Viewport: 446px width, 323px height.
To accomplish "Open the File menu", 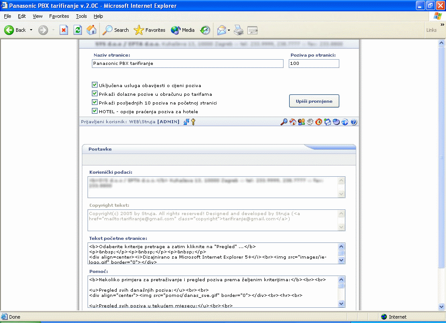I will click(7, 16).
